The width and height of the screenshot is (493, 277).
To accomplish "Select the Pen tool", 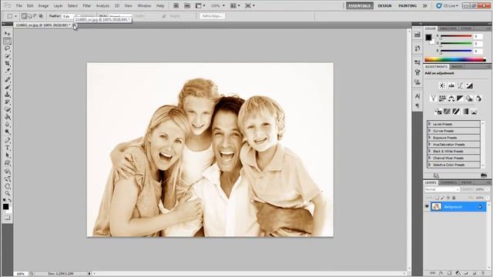I will [7, 140].
